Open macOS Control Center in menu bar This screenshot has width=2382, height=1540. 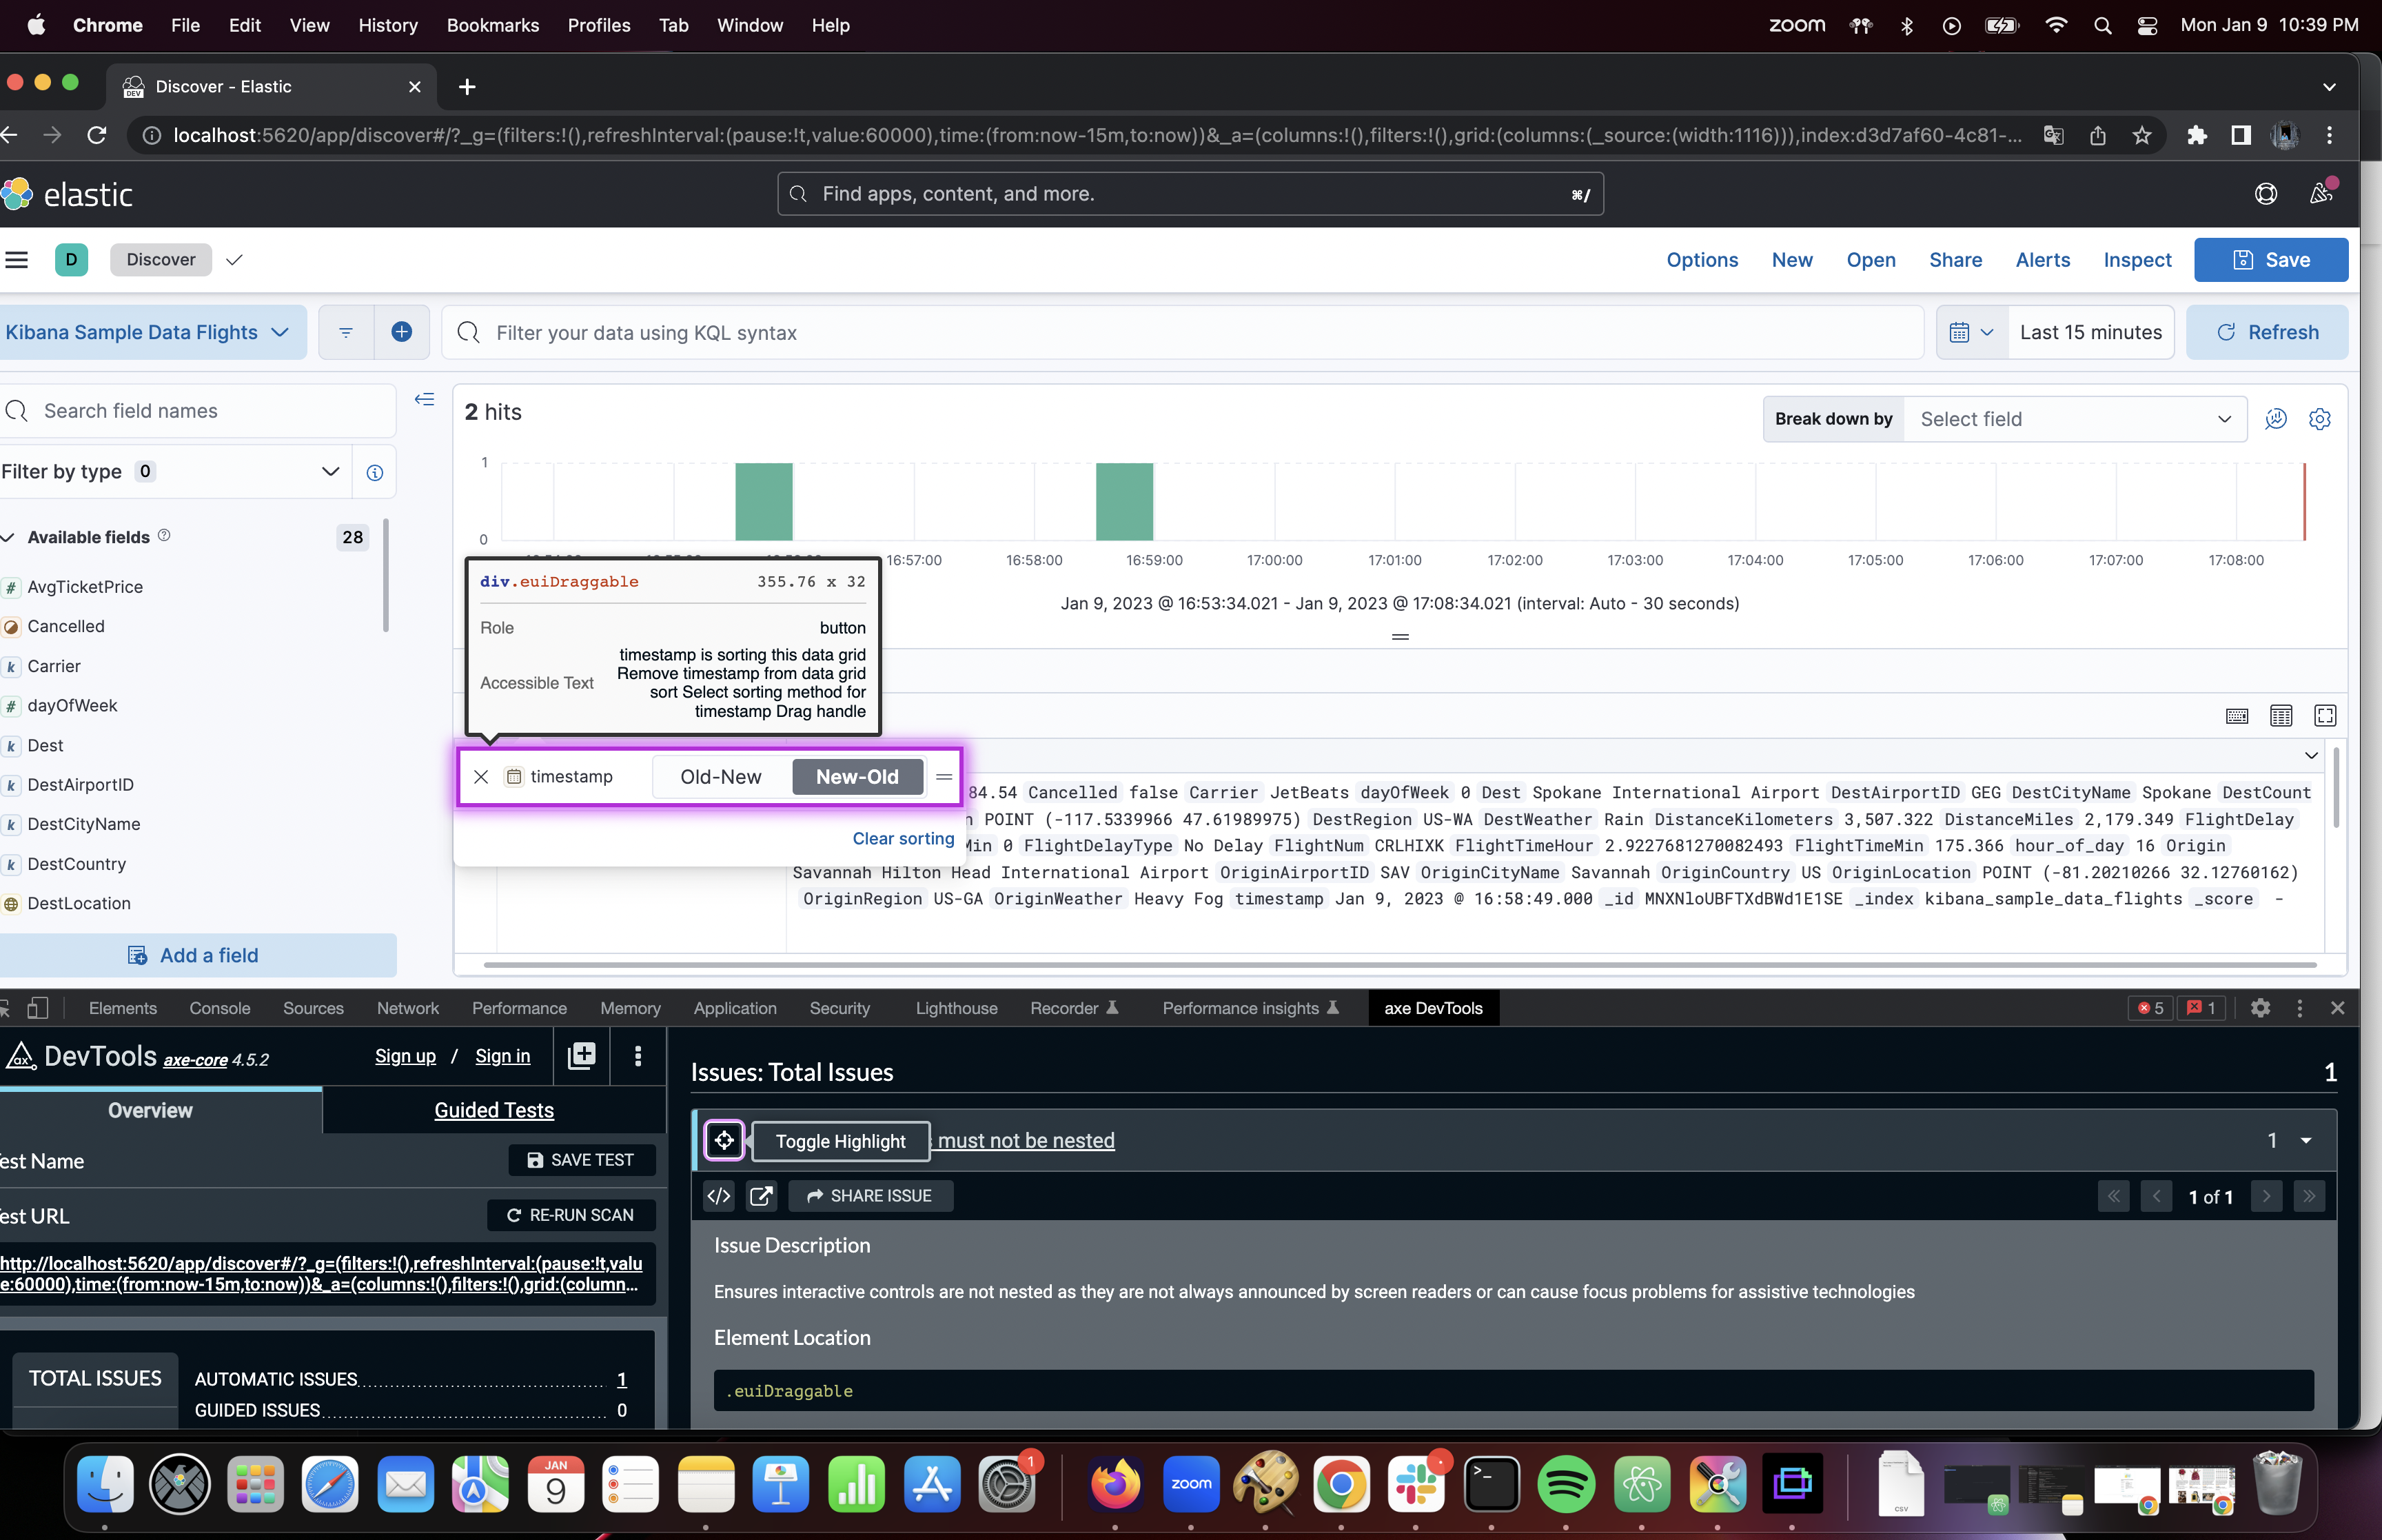coord(2147,25)
